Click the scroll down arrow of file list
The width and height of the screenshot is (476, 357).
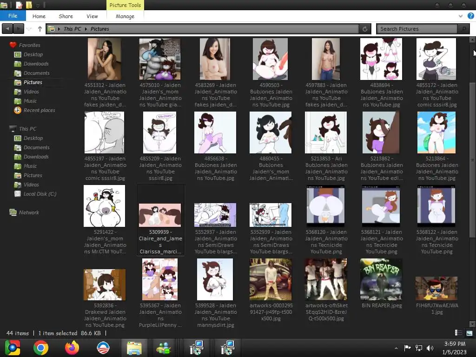tap(472, 324)
